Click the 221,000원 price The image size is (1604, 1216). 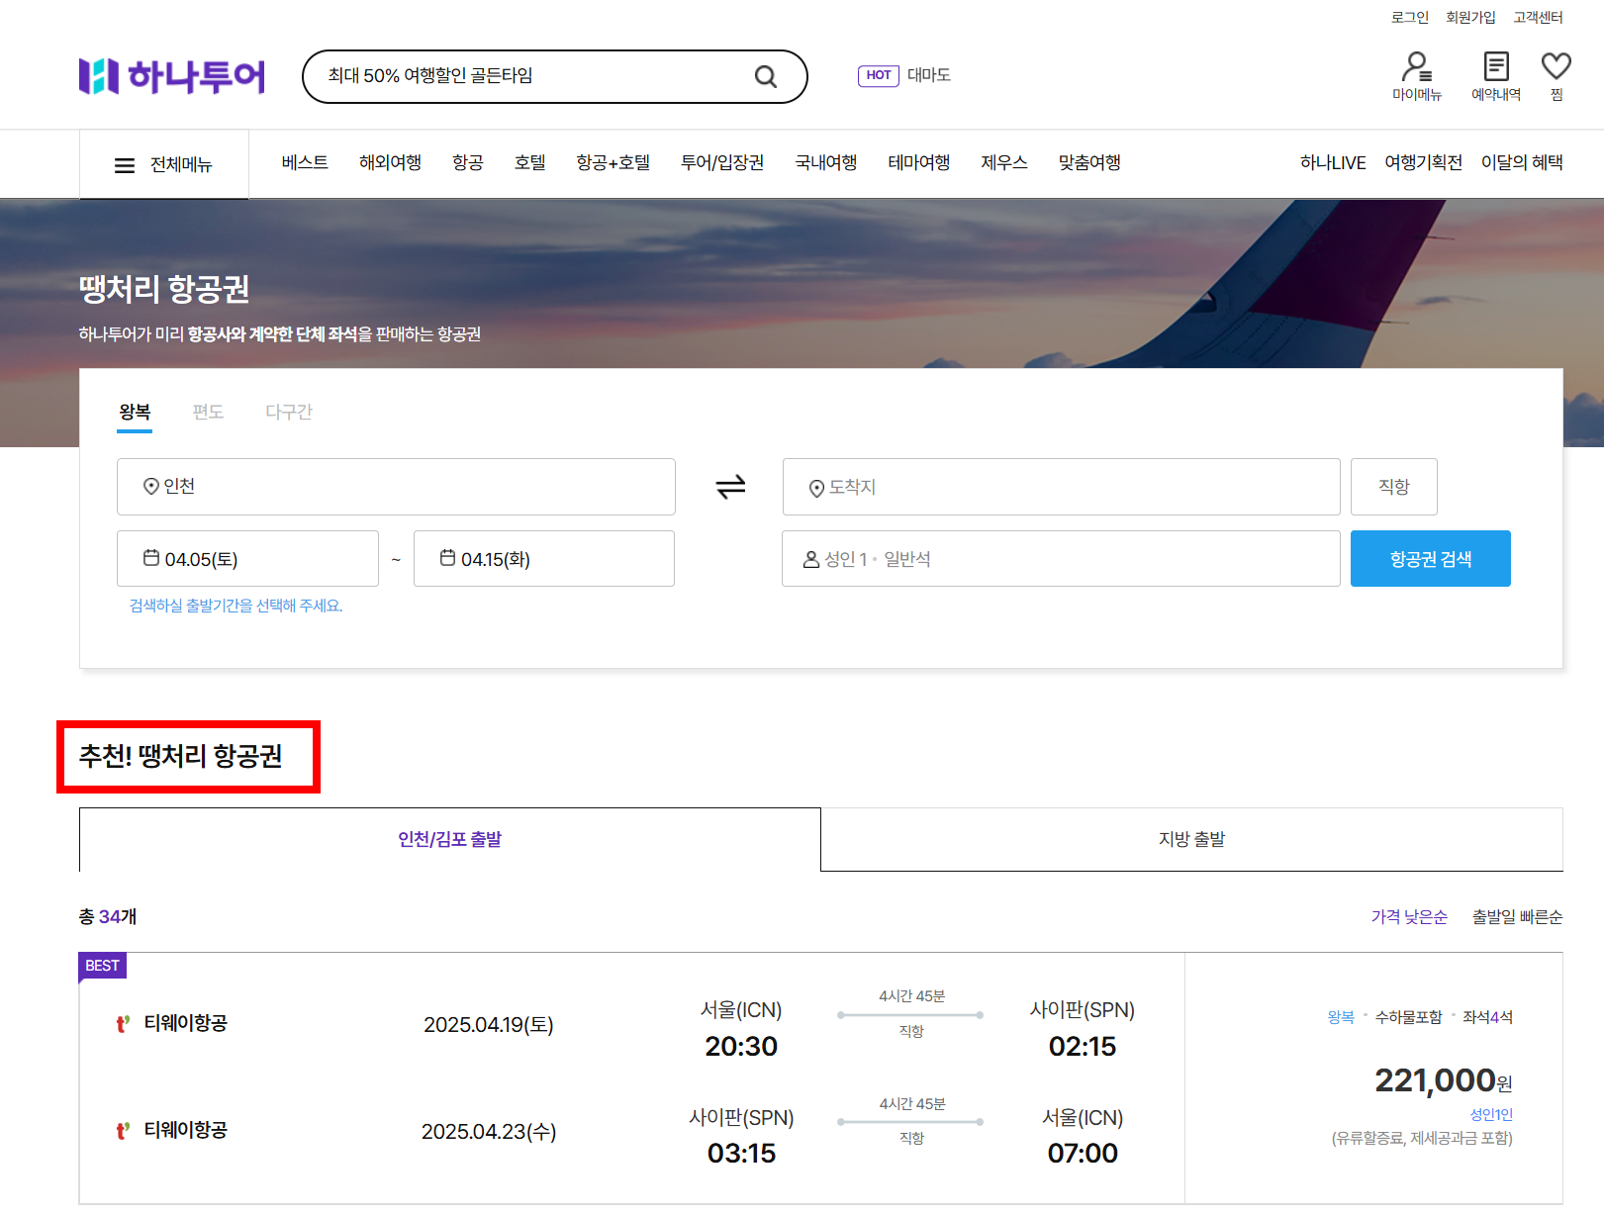point(1444,1080)
